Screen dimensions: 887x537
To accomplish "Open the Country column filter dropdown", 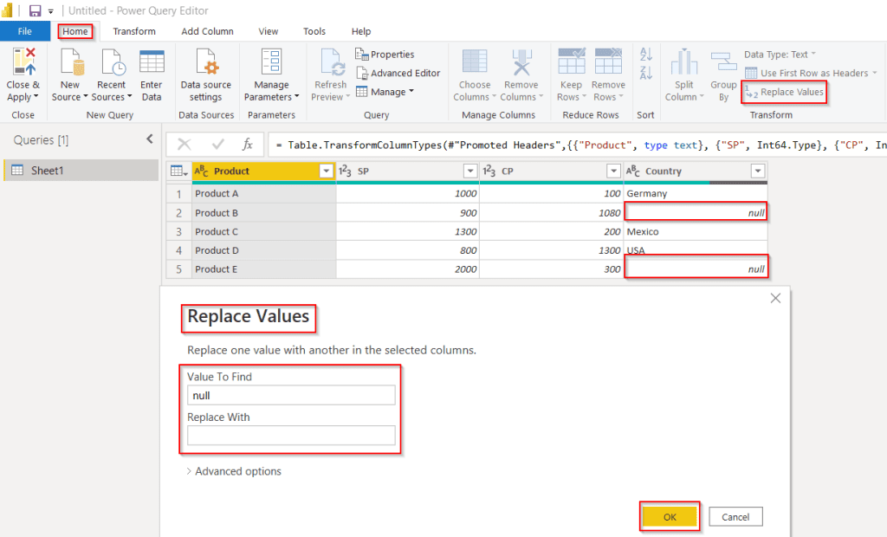I will [757, 171].
